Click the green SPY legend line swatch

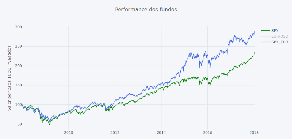coord(265,31)
